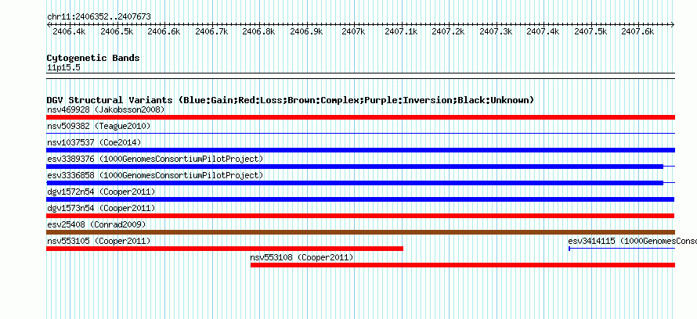This screenshot has width=697, height=319.
Task: Click the 2407.1k ruler tick label
Action: 401,31
